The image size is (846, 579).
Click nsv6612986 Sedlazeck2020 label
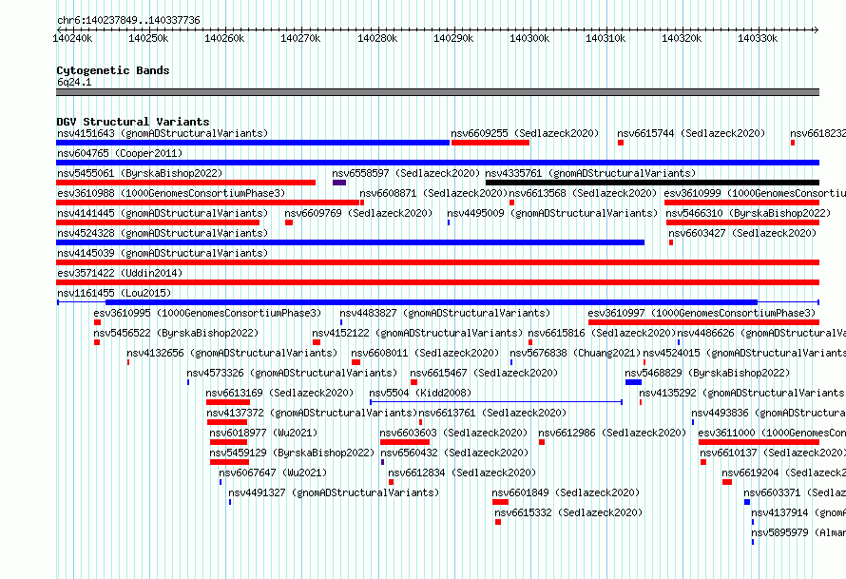(612, 433)
